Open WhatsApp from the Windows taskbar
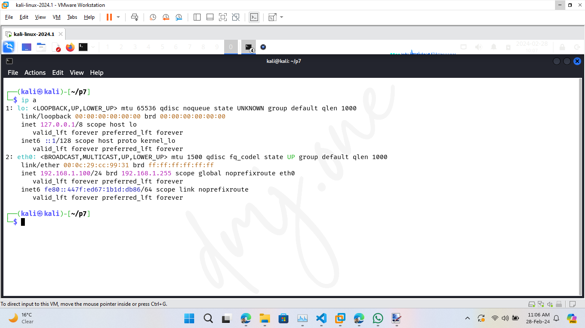The height and width of the screenshot is (328, 585). coord(378,318)
